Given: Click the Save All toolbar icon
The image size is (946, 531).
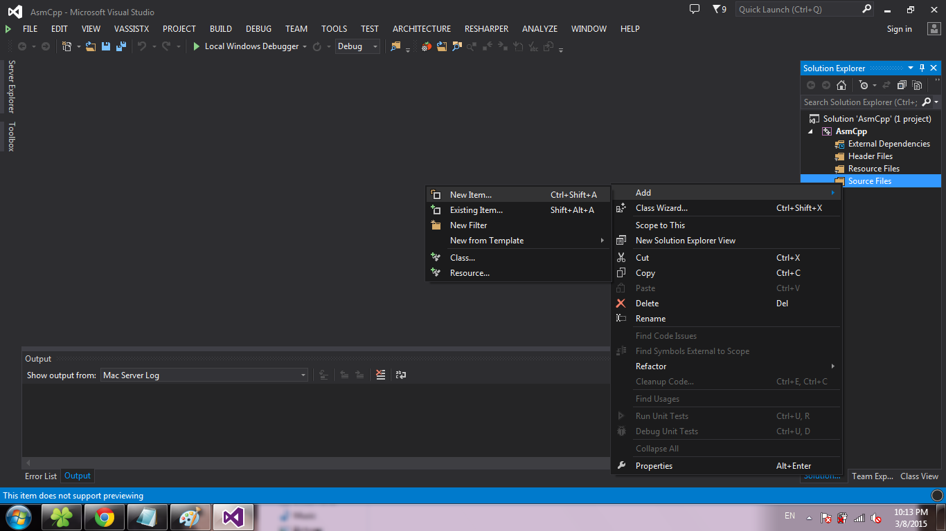Looking at the screenshot, I should pyautogui.click(x=121, y=46).
